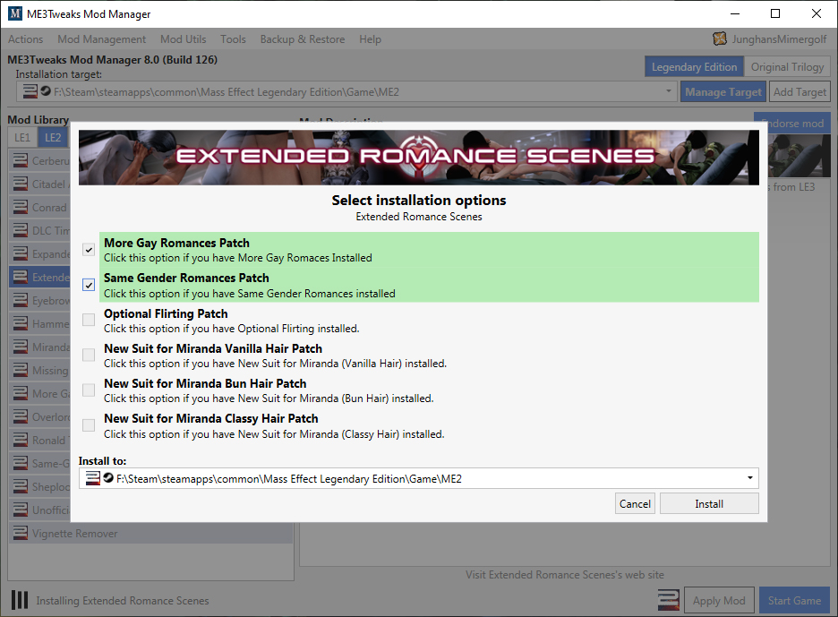Open the Backup & Restore menu
Viewport: 838px width, 617px height.
[x=303, y=39]
